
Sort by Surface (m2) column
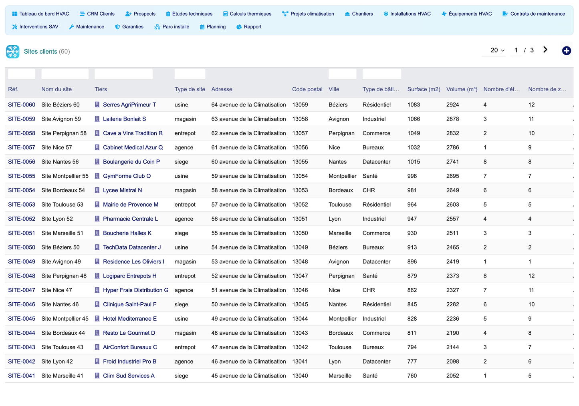424,89
